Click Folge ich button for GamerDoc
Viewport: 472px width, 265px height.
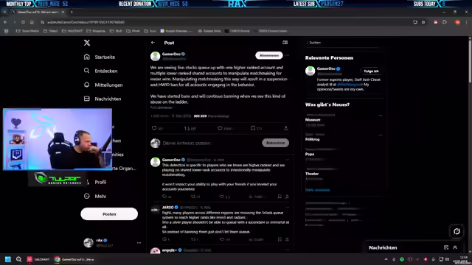click(371, 71)
